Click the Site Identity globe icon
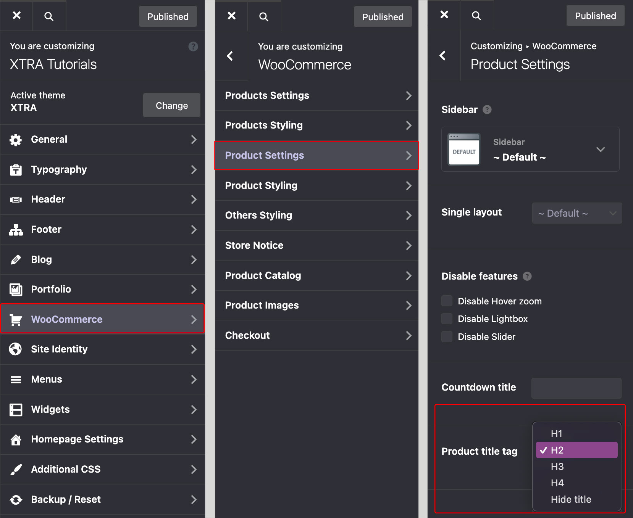This screenshot has height=518, width=633. pyautogui.click(x=16, y=349)
